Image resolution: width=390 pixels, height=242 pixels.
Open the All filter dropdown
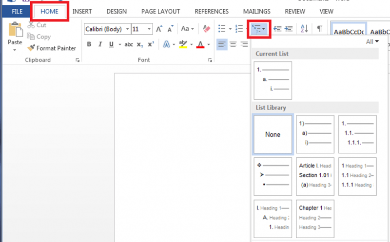372,41
